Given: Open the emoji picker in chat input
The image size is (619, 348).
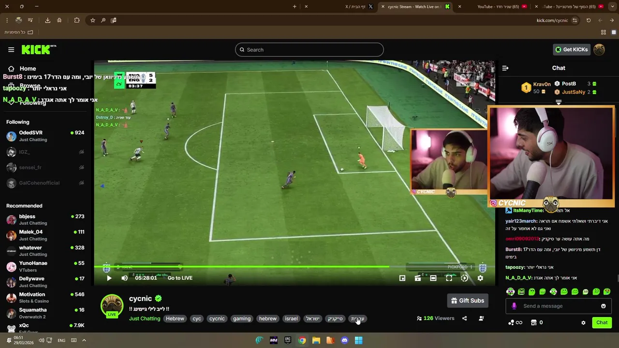Looking at the screenshot, I should pyautogui.click(x=603, y=306).
